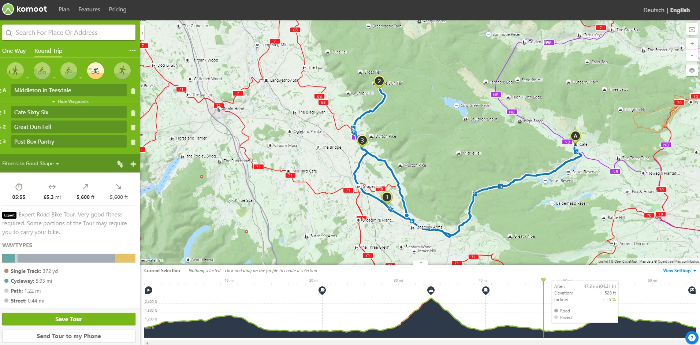The image size is (700, 345).
Task: Click the Search For Place Or Address field
Action: coord(69,33)
